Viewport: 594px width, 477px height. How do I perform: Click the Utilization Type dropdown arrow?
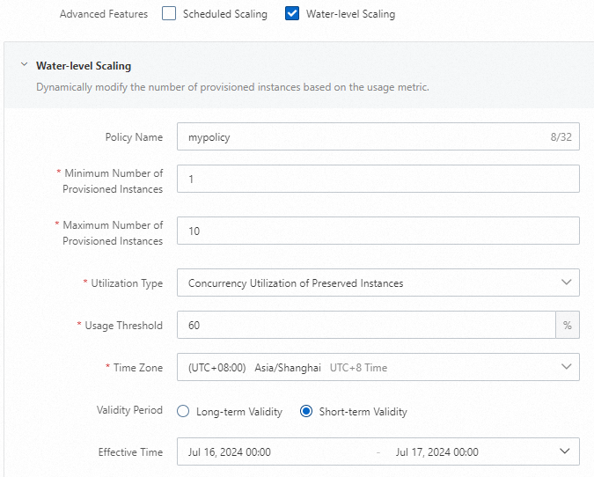click(x=566, y=283)
